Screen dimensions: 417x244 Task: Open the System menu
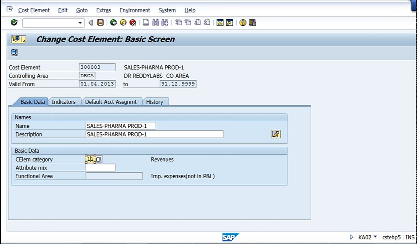(x=167, y=10)
